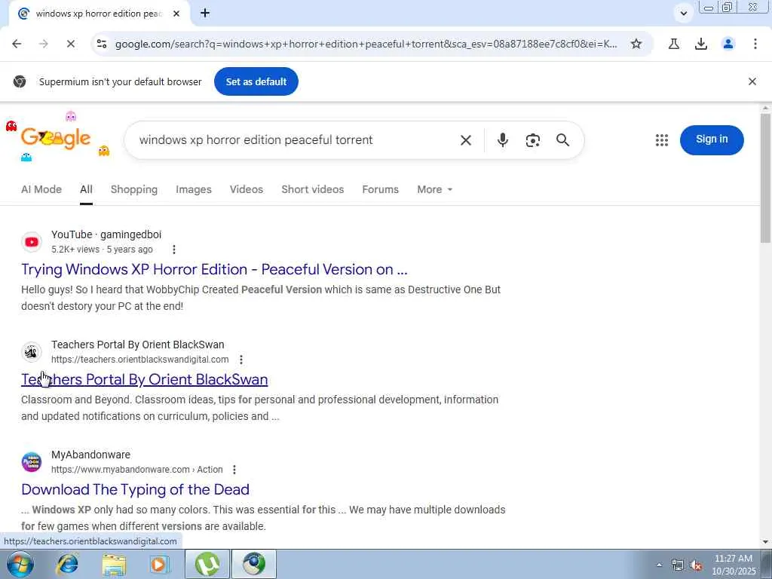Open the experiments flask icon
The height and width of the screenshot is (579, 772).
pyautogui.click(x=674, y=44)
